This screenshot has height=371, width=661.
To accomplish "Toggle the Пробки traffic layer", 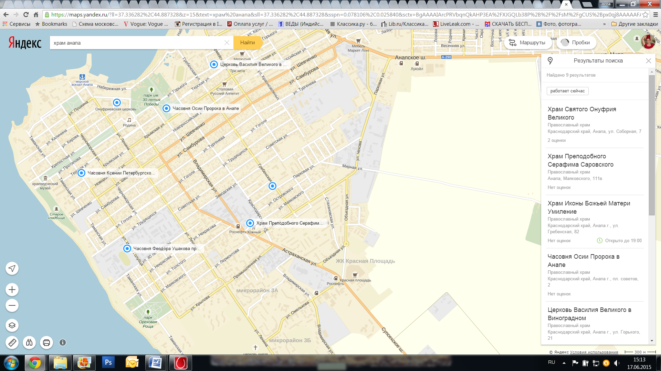I will click(576, 43).
